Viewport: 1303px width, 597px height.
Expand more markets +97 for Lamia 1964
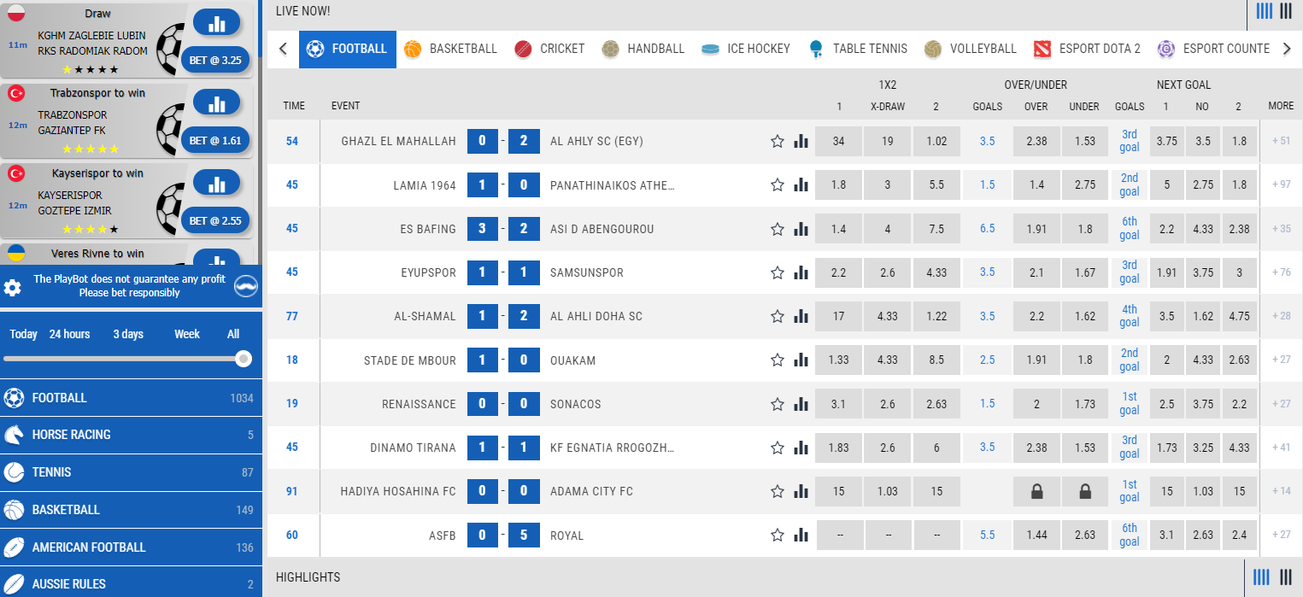point(1281,185)
